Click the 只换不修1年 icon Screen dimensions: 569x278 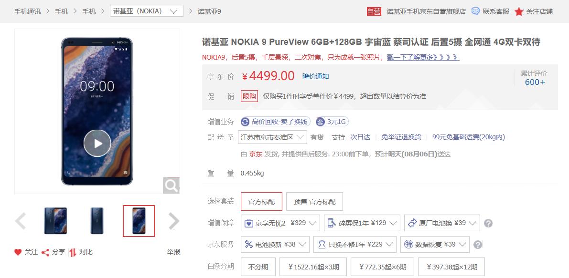point(322,244)
